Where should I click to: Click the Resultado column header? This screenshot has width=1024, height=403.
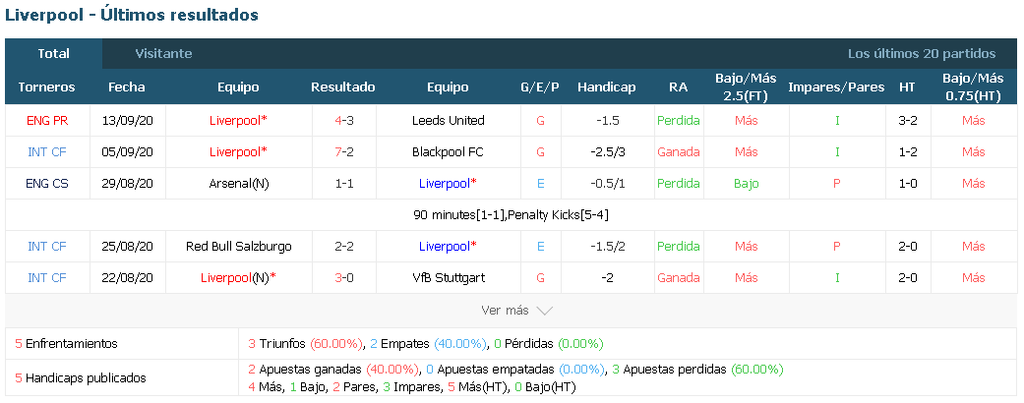[343, 86]
